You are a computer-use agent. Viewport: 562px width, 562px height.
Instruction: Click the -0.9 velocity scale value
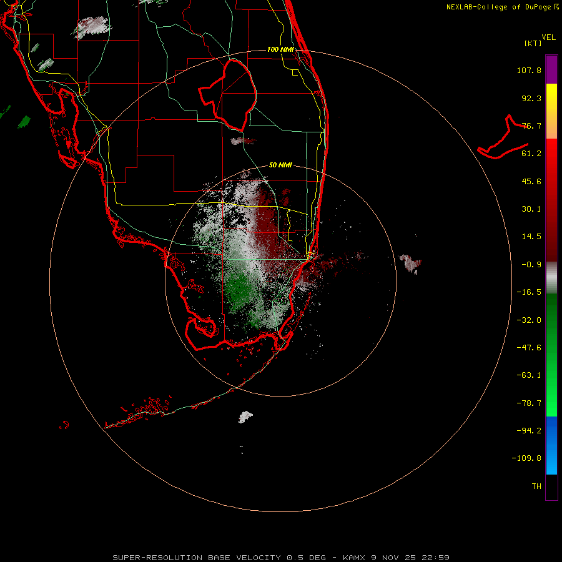tap(531, 265)
